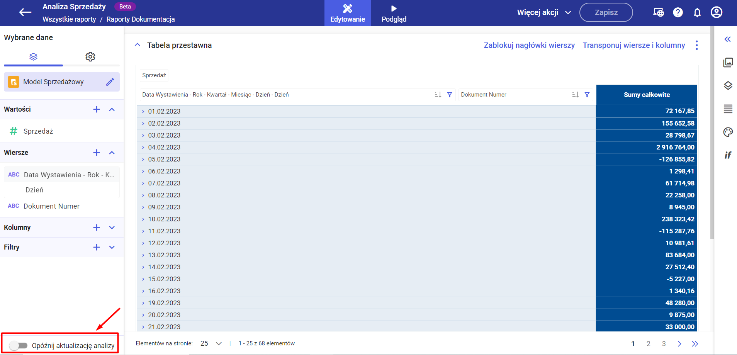Viewport: 737px width, 355px height.
Task: Go to page 1 of results
Action: pos(633,343)
